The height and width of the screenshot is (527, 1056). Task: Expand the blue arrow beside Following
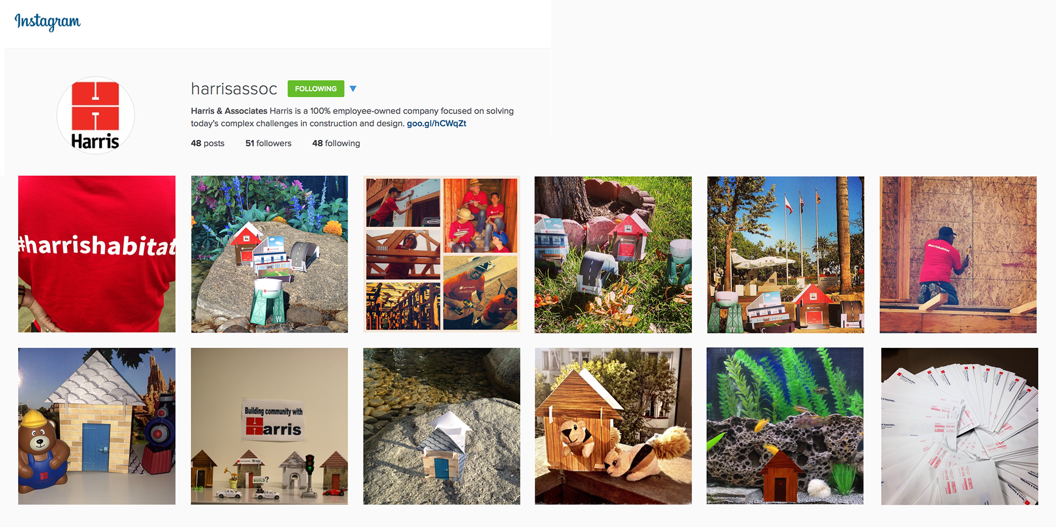coord(353,88)
